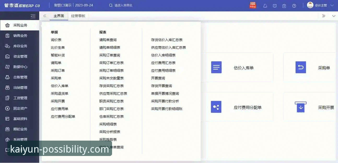Open the 基础资料 sidebar module
This screenshot has height=163, width=338.
pos(20,119)
